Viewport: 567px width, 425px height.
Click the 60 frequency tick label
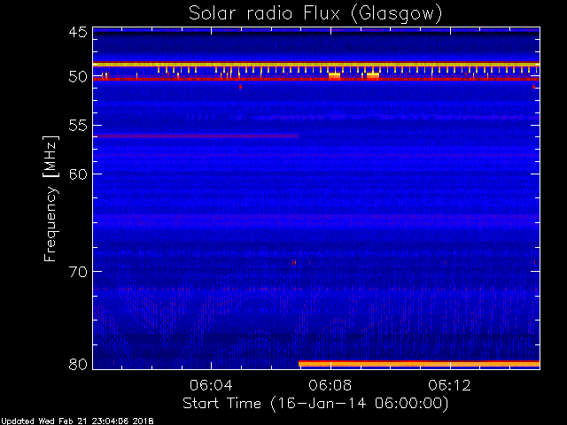point(78,174)
